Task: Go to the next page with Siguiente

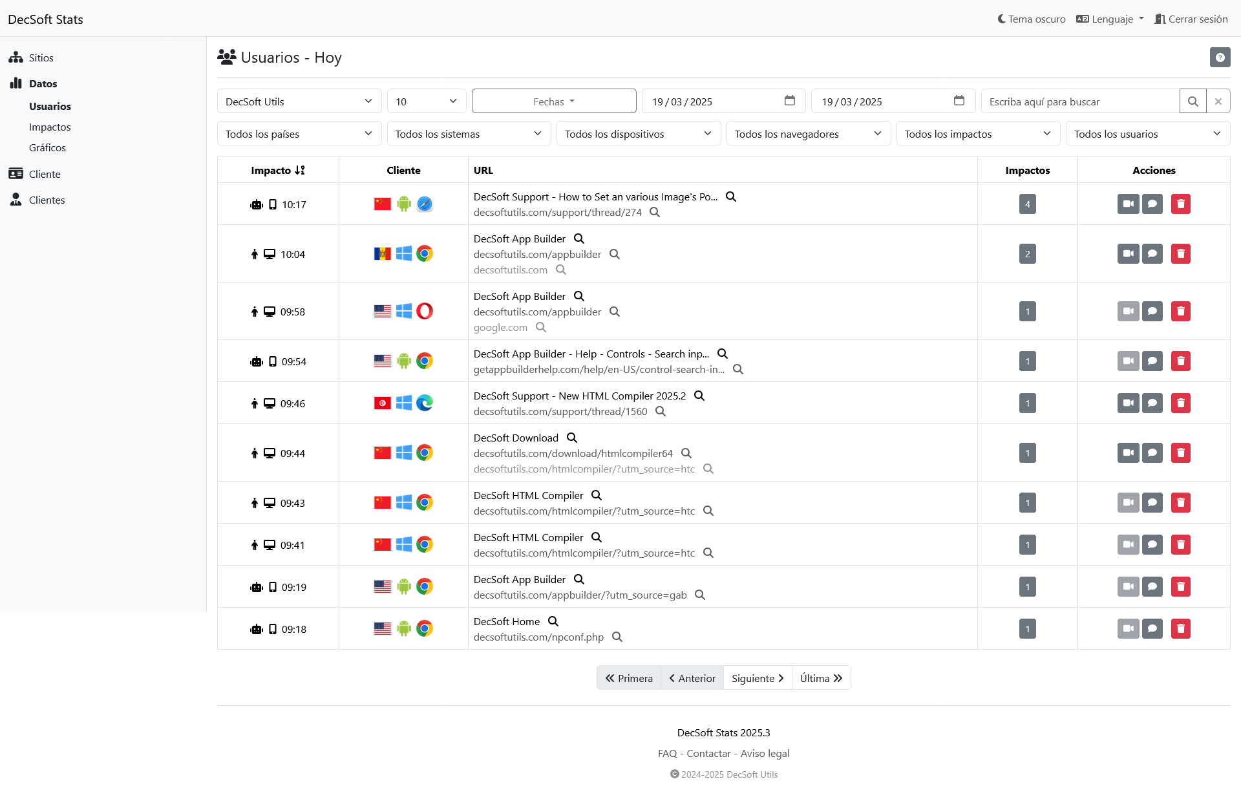Action: click(x=757, y=677)
